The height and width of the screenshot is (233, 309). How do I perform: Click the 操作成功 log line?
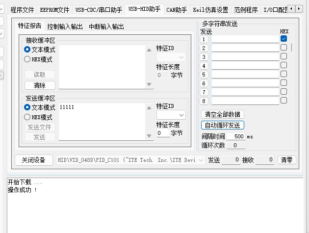coord(22,190)
